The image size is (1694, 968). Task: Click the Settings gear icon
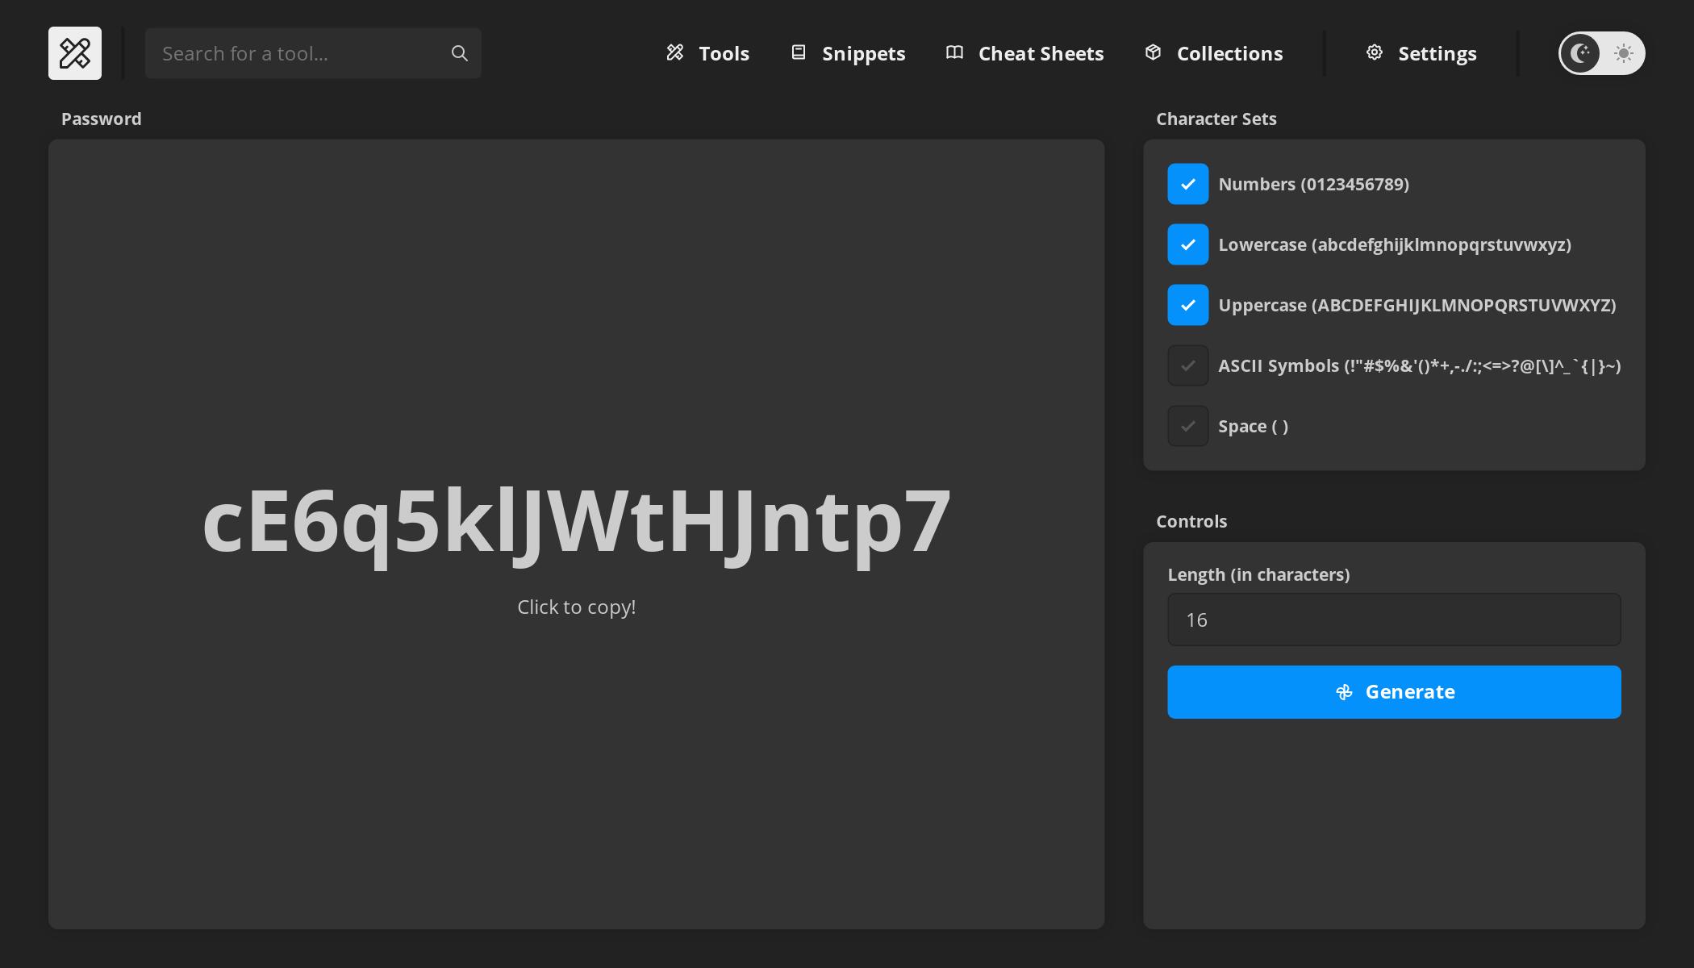click(x=1375, y=52)
